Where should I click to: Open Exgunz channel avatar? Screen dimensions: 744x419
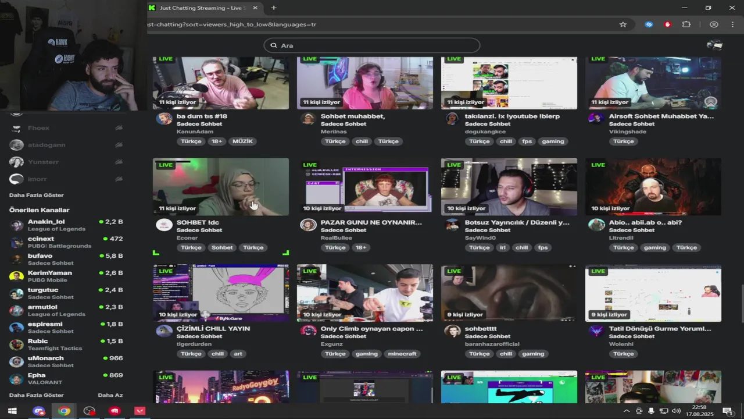coord(308,331)
